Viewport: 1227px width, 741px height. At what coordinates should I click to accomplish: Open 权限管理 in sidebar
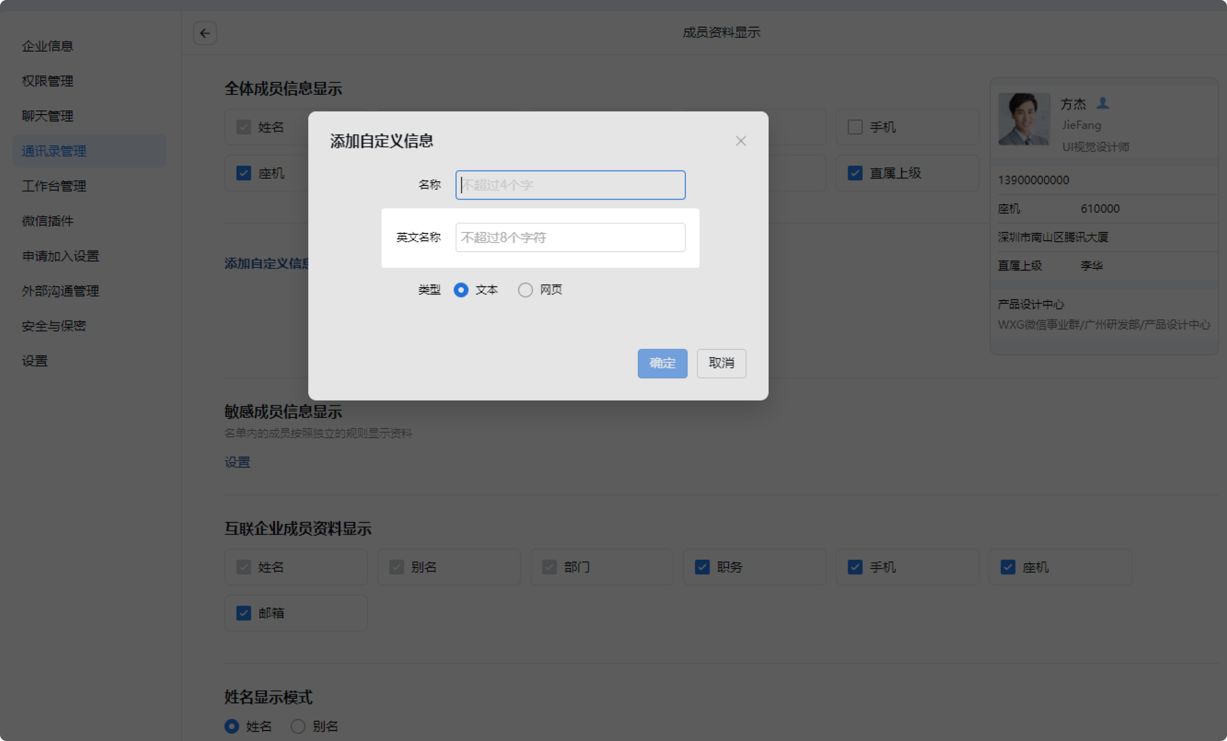(47, 81)
